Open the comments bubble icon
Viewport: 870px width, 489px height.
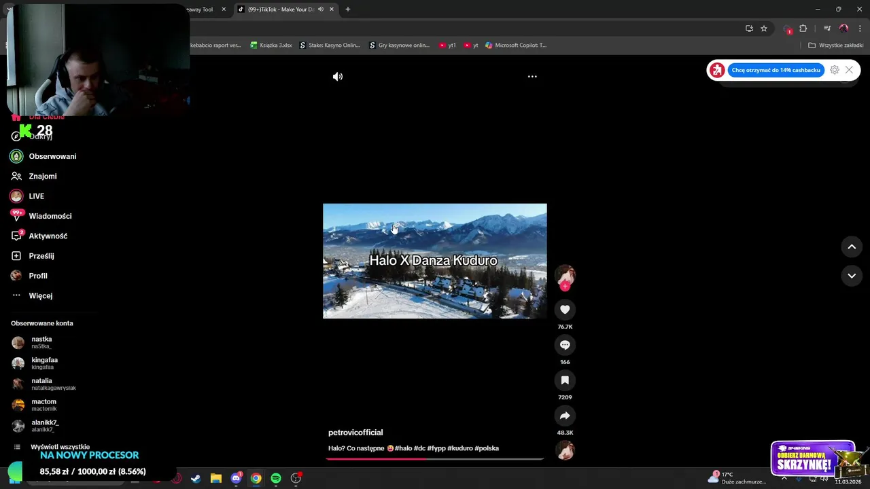click(565, 345)
